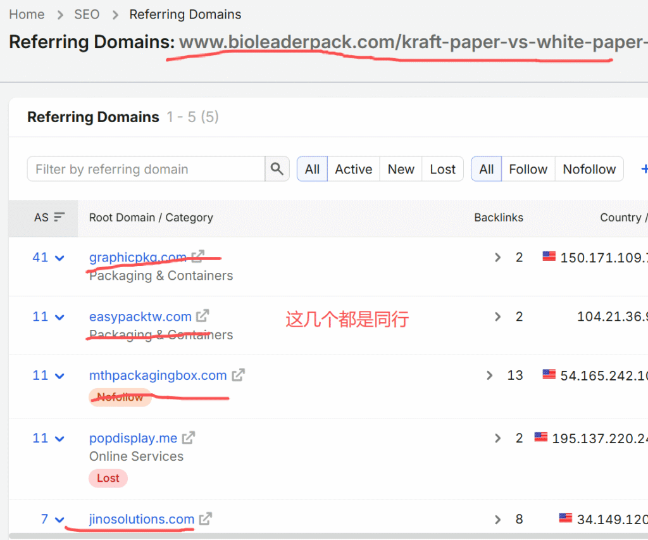Select the All link-type filter
This screenshot has width=648, height=540.
(x=487, y=168)
